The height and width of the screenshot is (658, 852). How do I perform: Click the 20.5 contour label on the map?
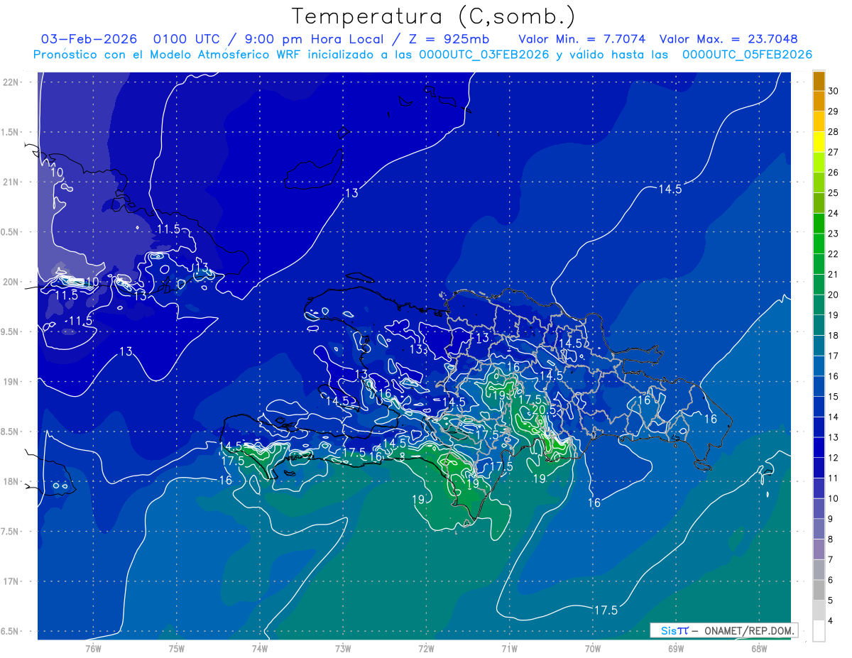pyautogui.click(x=543, y=410)
